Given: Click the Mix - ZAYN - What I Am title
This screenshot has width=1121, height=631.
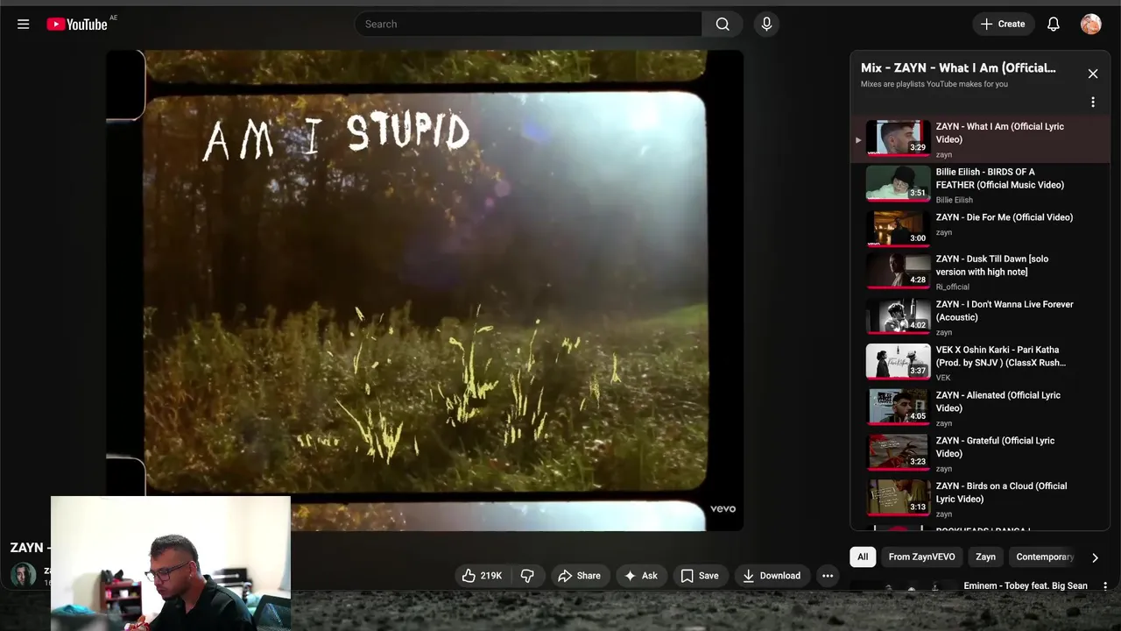Looking at the screenshot, I should [x=958, y=67].
